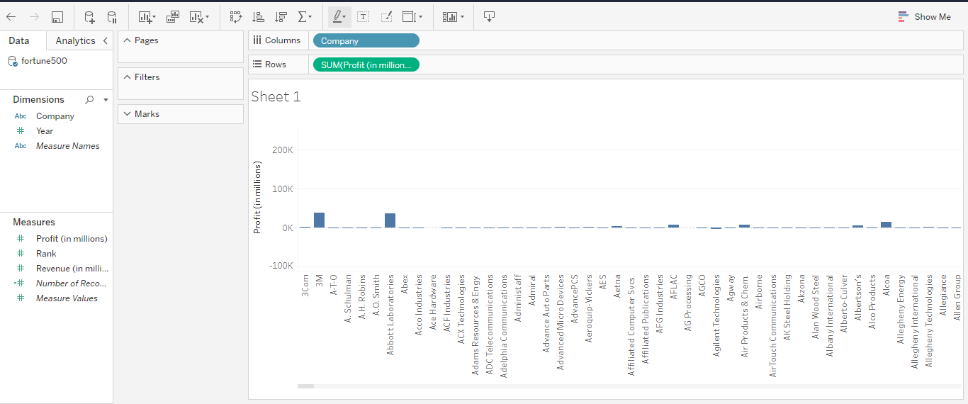This screenshot has width=968, height=404.
Task: Click the SUM(Profit) pill on Rows shelf
Action: pyautogui.click(x=366, y=64)
